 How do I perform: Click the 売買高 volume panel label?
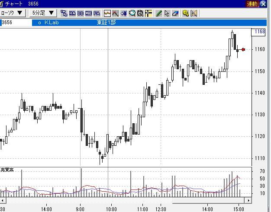(7, 170)
